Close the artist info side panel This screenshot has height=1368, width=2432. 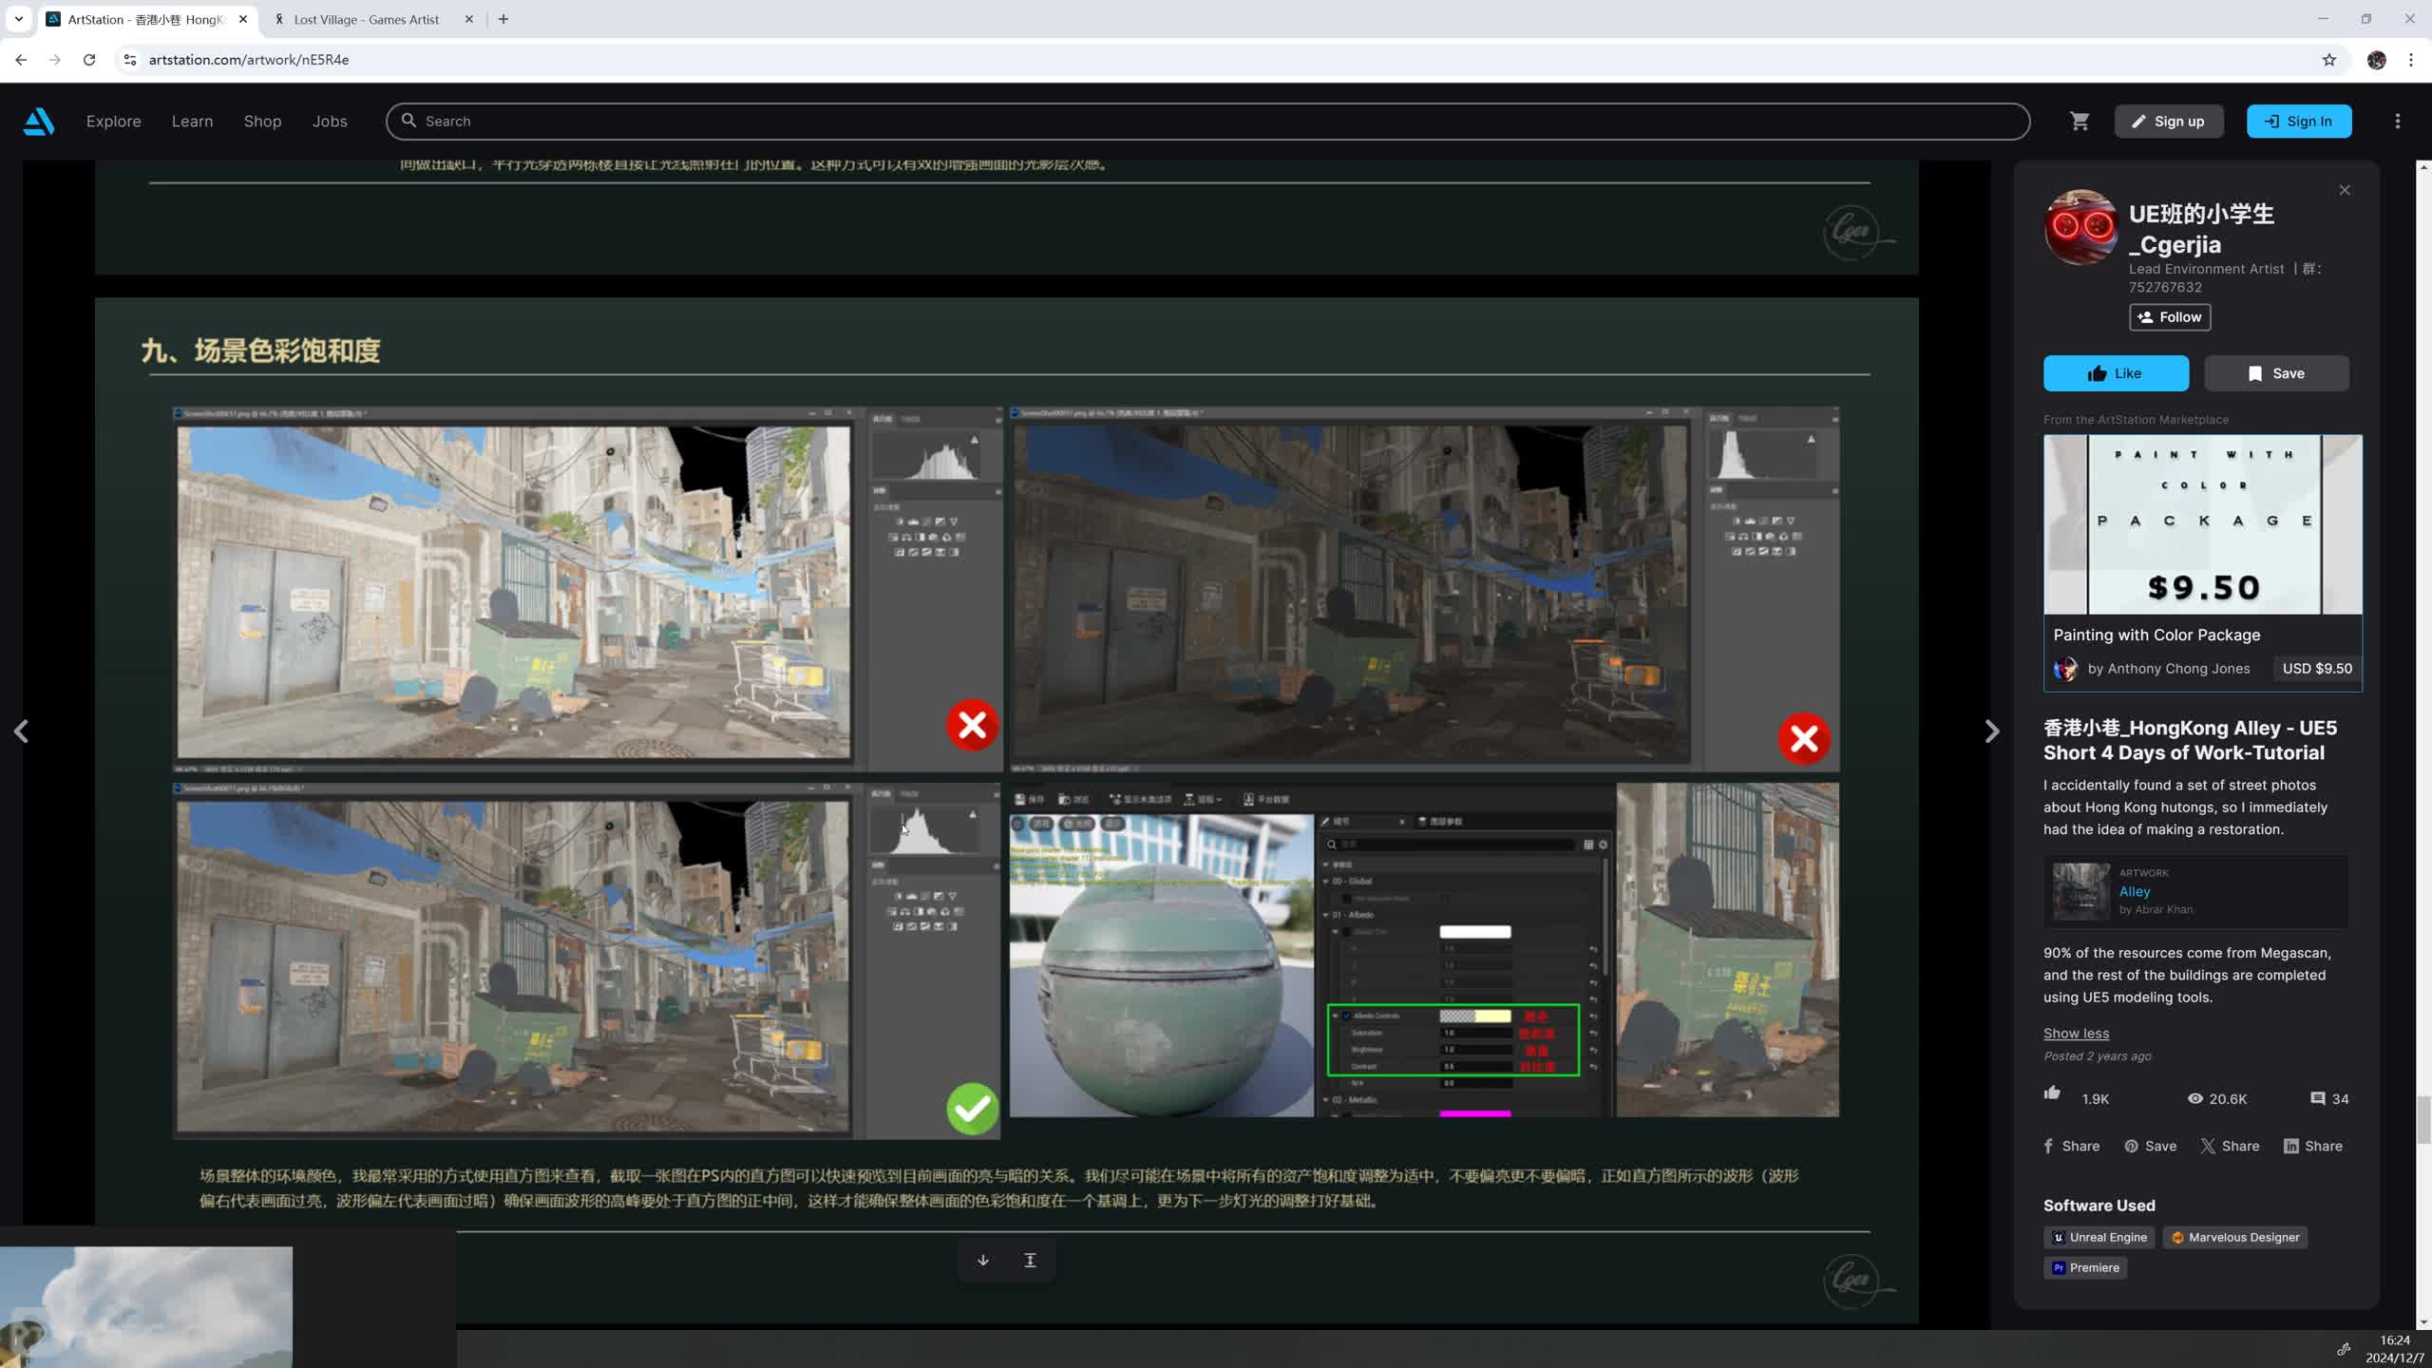coord(2345,190)
